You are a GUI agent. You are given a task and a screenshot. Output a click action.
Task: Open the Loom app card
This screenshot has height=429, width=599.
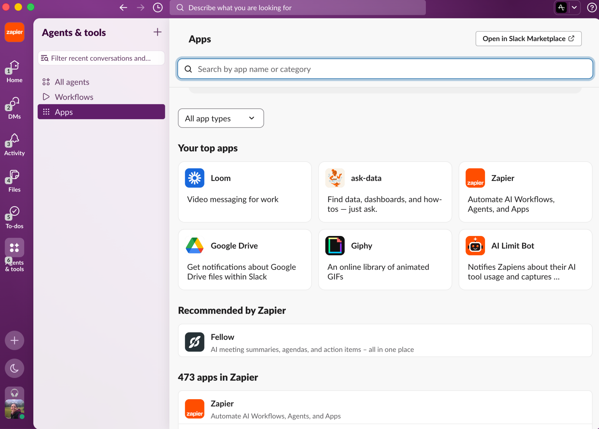click(245, 192)
